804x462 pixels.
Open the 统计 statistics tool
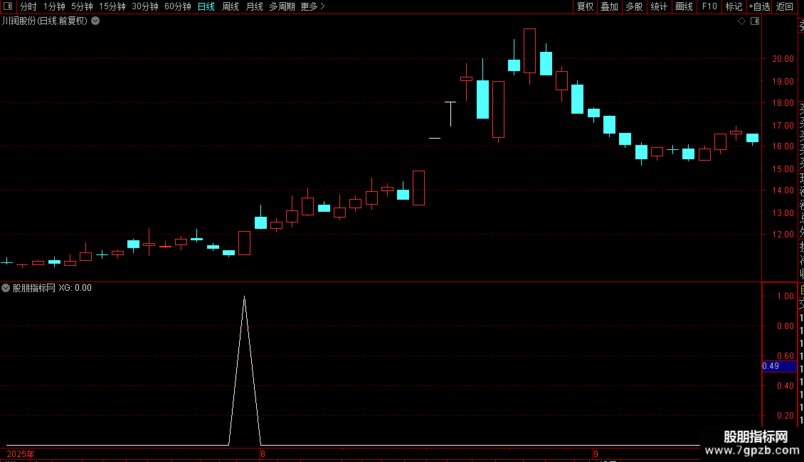(659, 6)
